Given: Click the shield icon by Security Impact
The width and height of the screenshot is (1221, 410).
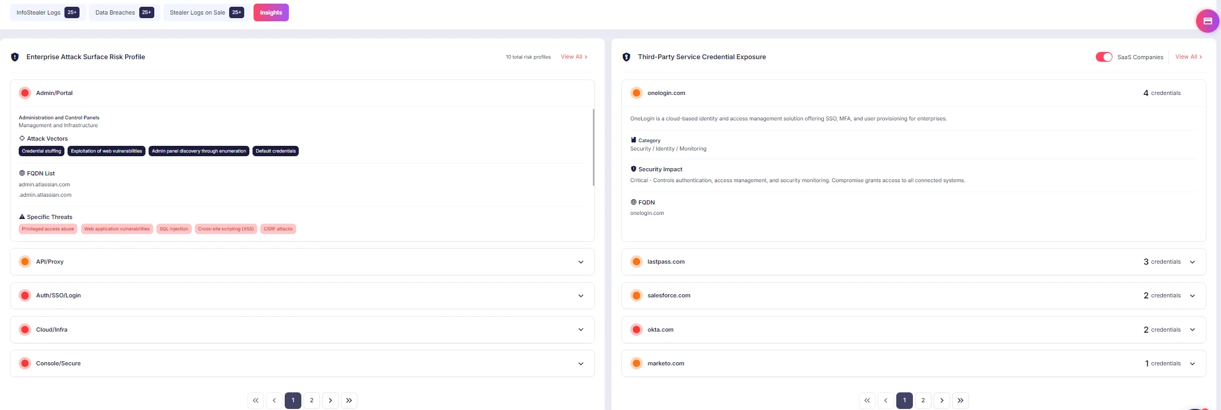Looking at the screenshot, I should (633, 169).
